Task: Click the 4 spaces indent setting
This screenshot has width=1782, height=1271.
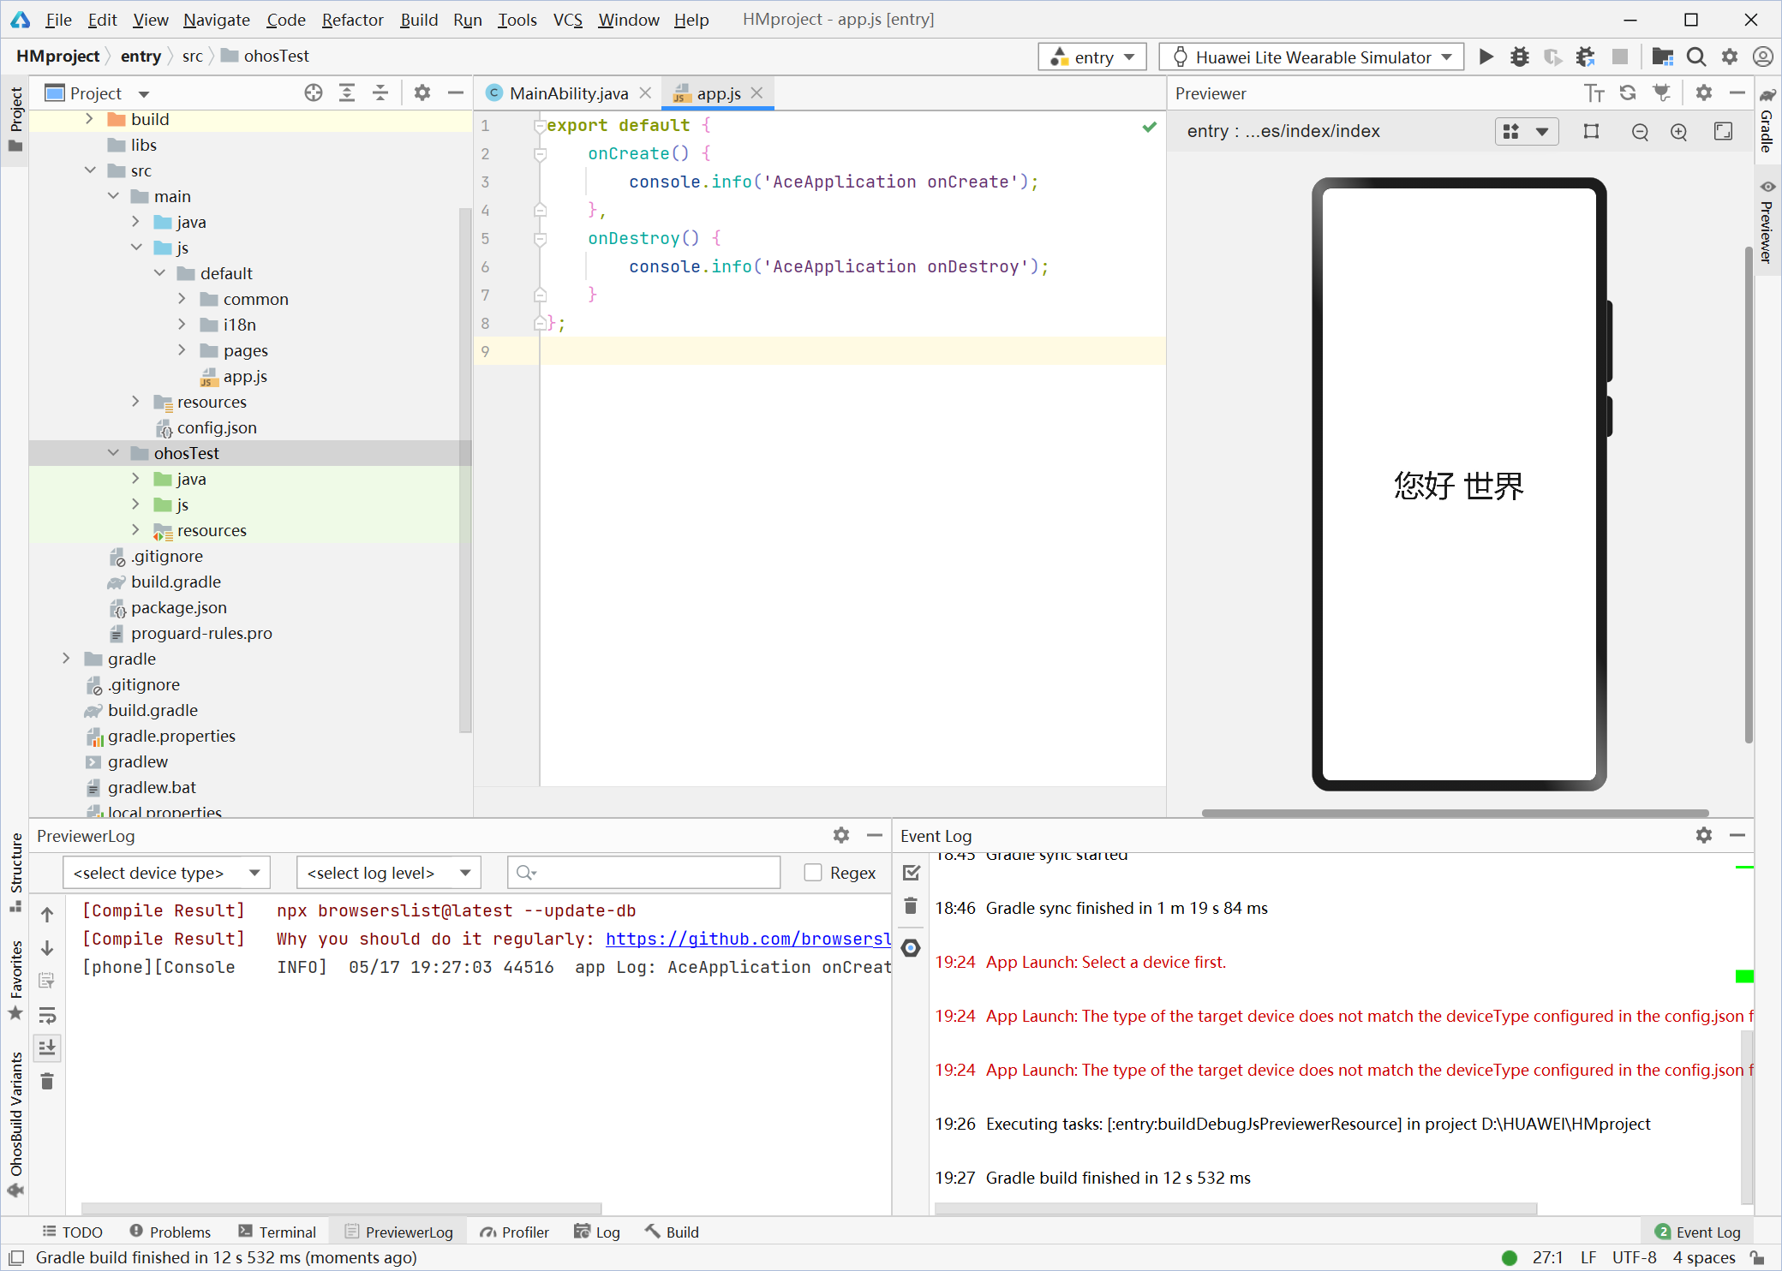Action: coord(1704,1257)
